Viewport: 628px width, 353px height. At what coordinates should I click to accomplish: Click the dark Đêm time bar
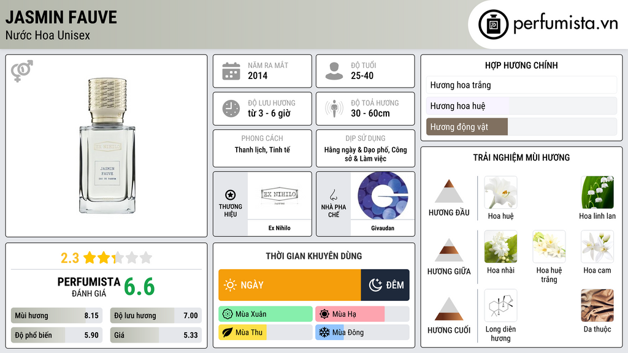coord(385,285)
